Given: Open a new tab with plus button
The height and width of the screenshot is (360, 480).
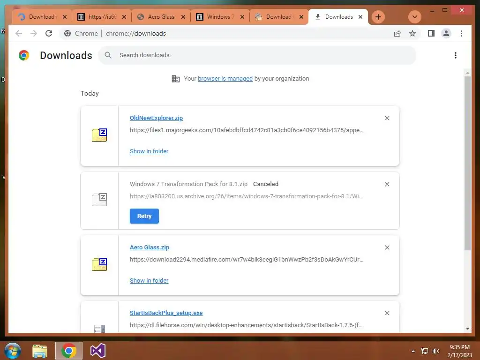Looking at the screenshot, I should pos(378,17).
